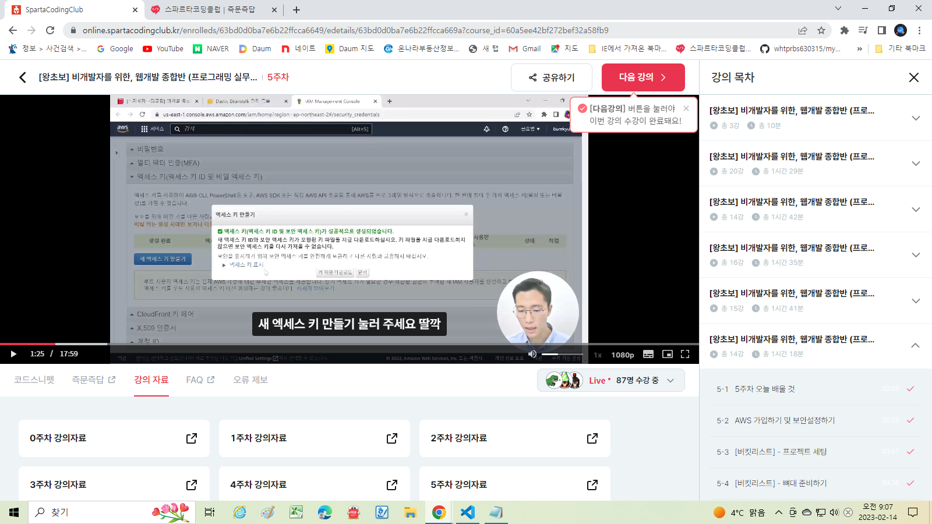This screenshot has width=932, height=524.
Task: Dismiss the 다음강의 notification popup
Action: (x=686, y=108)
